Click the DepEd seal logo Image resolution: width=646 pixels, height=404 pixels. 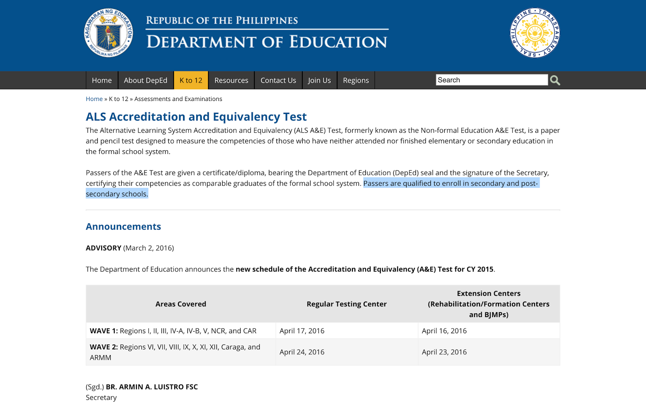[x=109, y=33]
